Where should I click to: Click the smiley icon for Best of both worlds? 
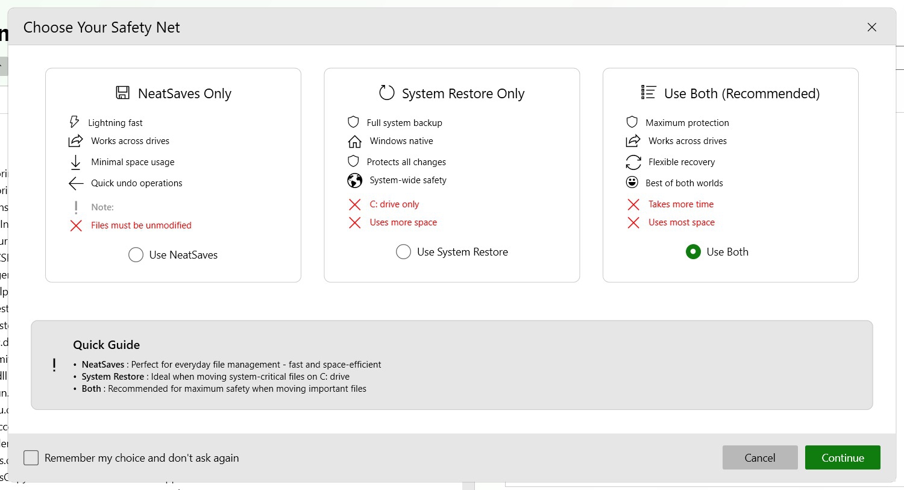[632, 183]
